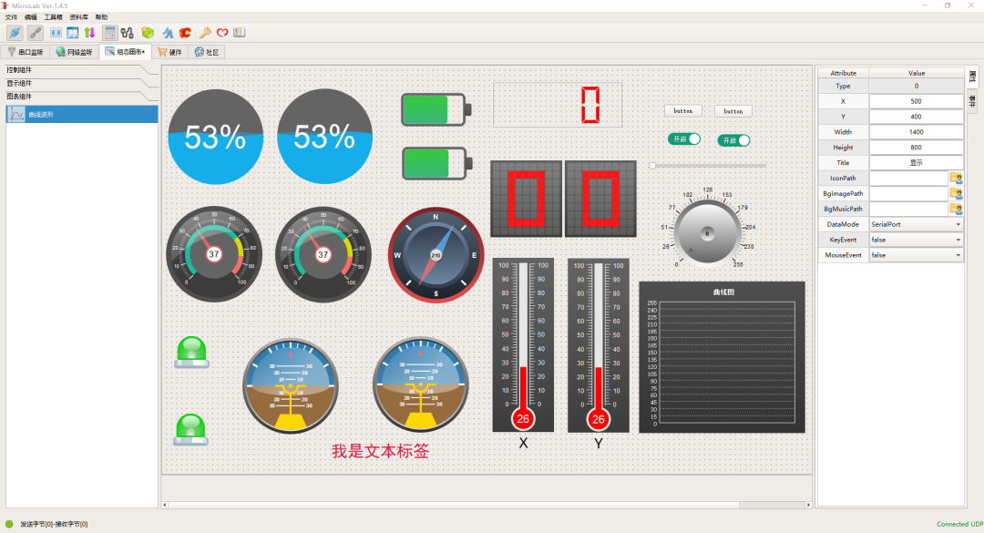Click the up-down arrows toolbar icon
The height and width of the screenshot is (533, 984).
point(89,33)
